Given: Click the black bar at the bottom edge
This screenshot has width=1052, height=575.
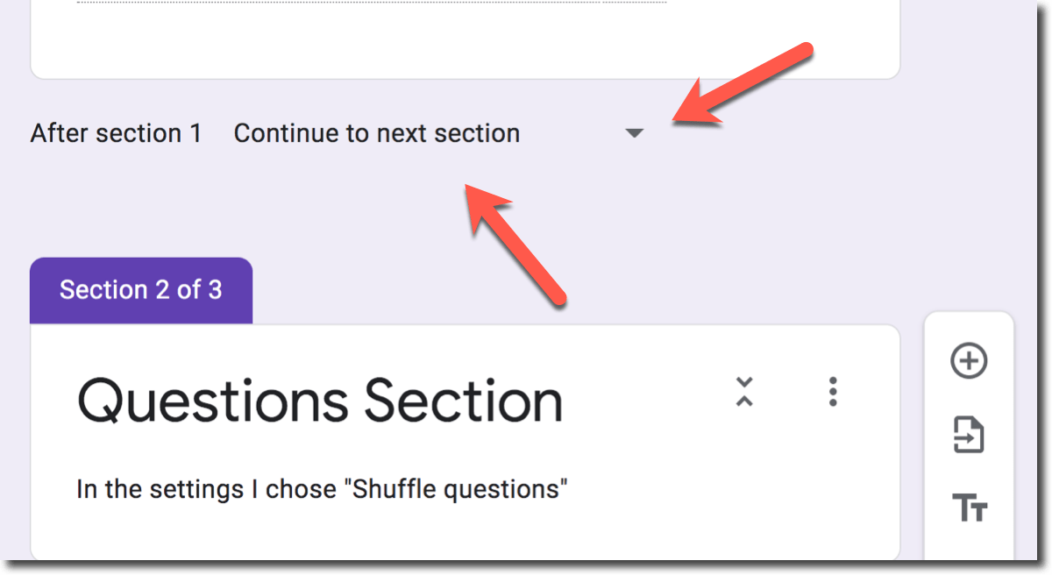Looking at the screenshot, I should point(526,568).
